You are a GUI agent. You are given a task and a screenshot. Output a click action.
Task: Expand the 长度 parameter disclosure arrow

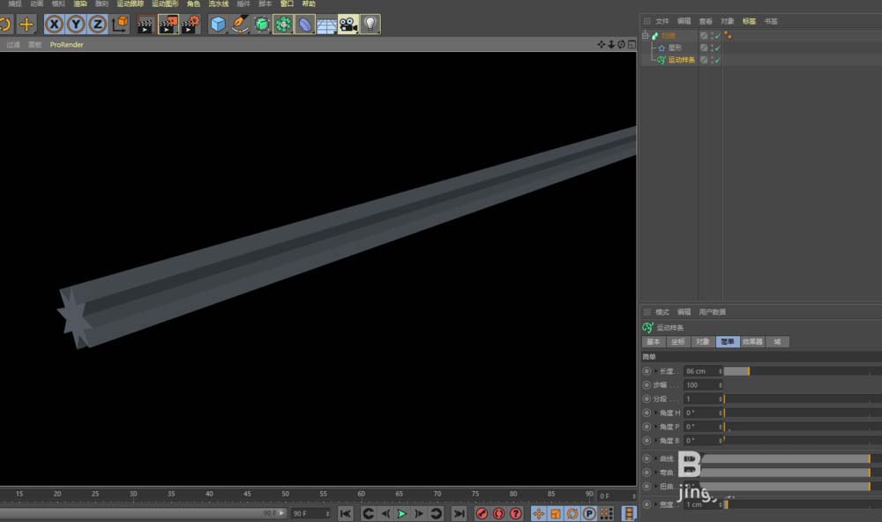(x=655, y=371)
